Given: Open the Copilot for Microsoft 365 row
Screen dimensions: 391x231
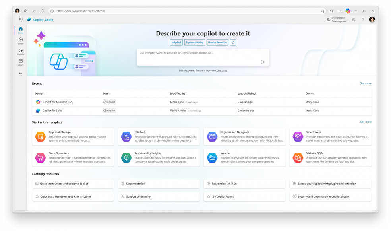Looking at the screenshot, I should [x=57, y=102].
